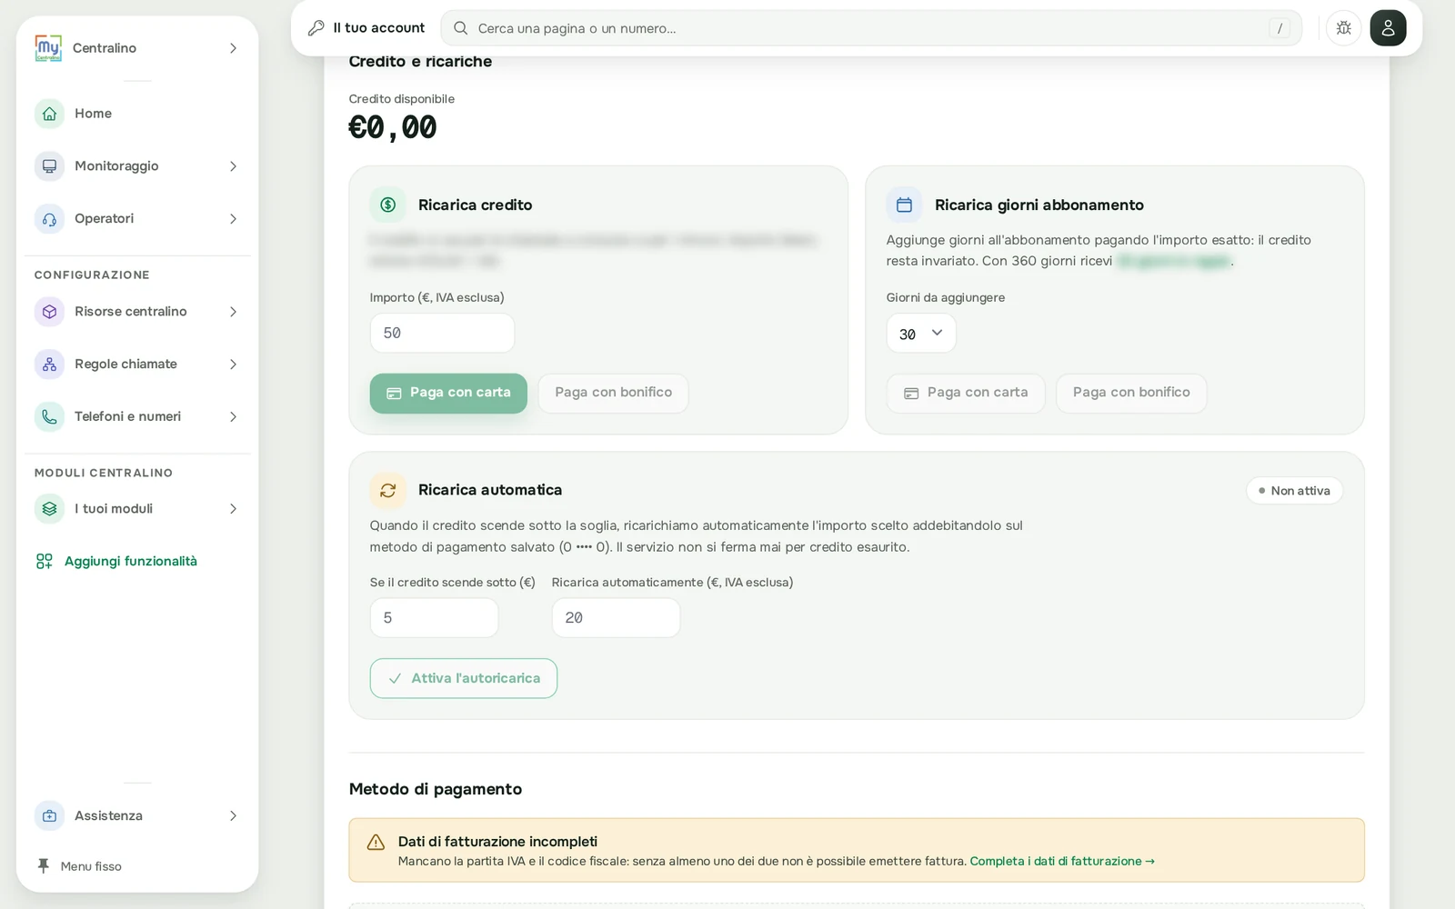Viewport: 1455px width, 909px height.
Task: Open the Home icon in sidebar
Action: click(x=49, y=114)
